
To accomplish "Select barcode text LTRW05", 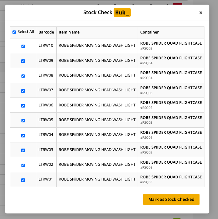I will (46, 120).
